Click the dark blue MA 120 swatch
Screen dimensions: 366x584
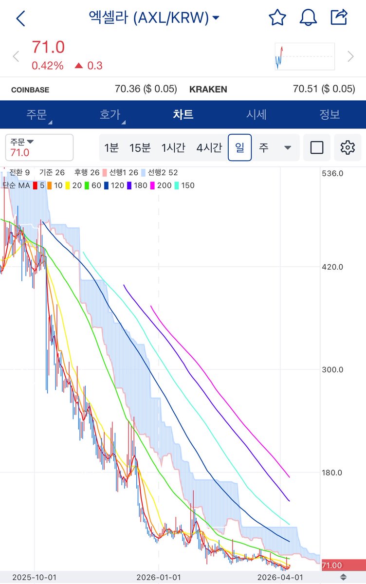click(105, 185)
